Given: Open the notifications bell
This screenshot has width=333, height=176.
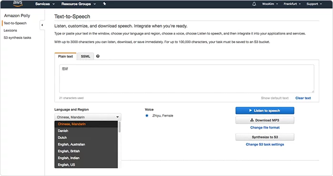Looking at the screenshot, I should click(254, 4).
